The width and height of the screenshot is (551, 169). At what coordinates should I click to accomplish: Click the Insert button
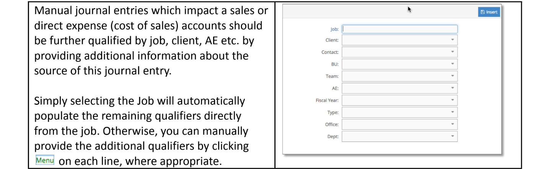[489, 12]
